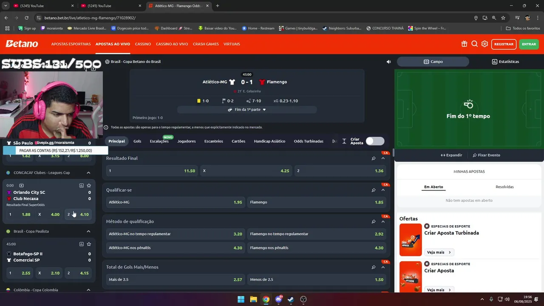Switch to the Escanteios tab
This screenshot has width=544, height=306.
tap(214, 141)
